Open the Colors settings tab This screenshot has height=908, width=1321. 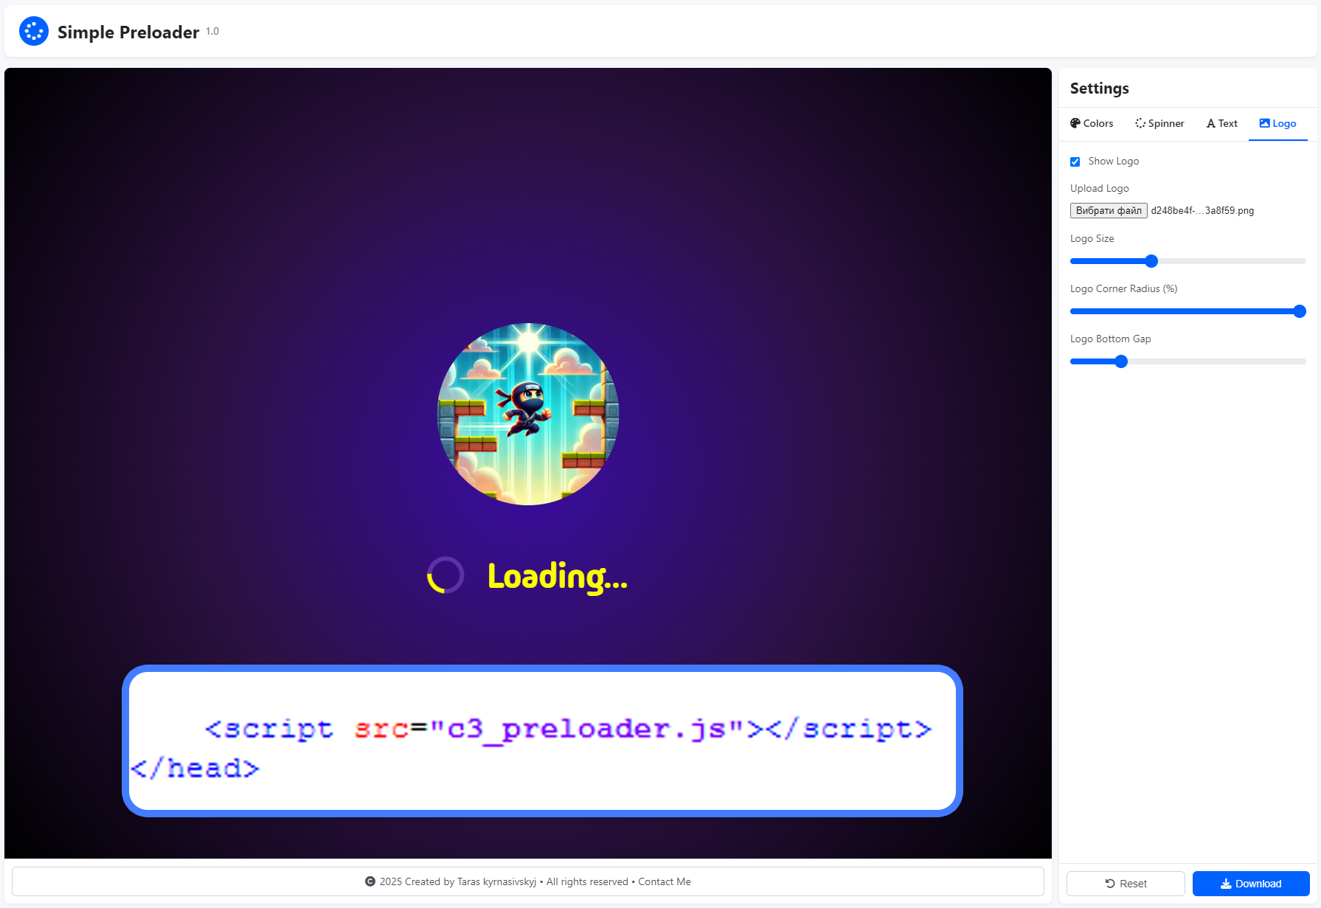[x=1092, y=123]
